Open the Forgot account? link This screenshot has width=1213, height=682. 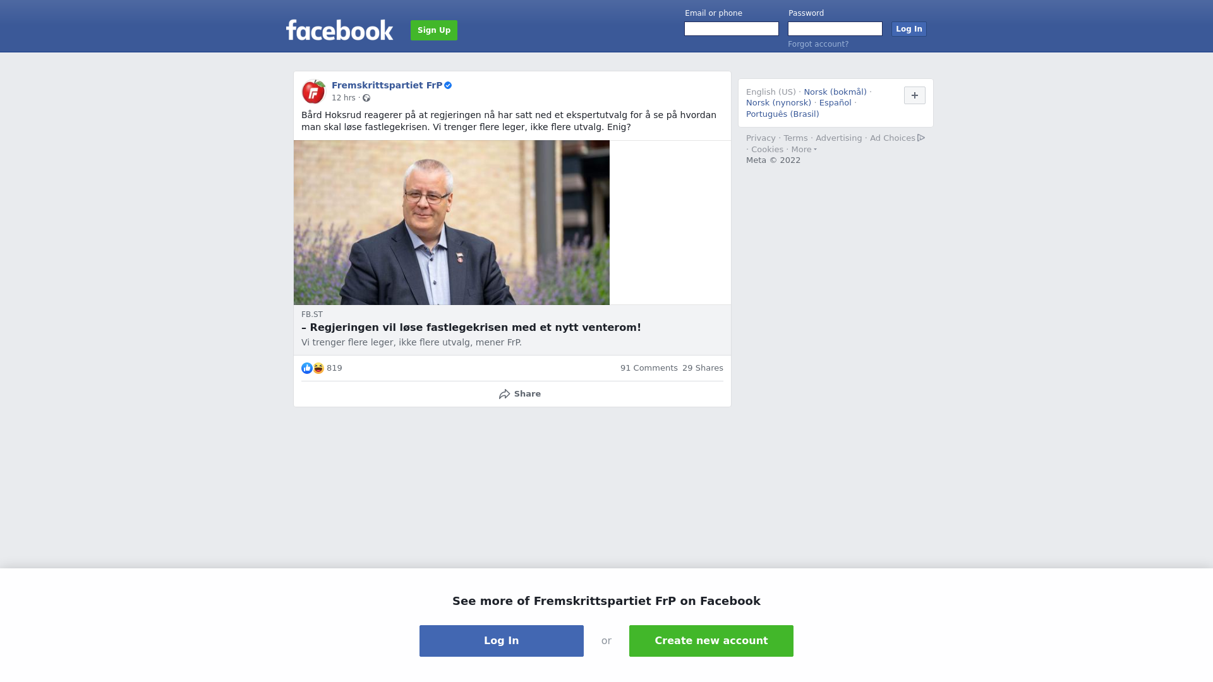[x=818, y=44]
